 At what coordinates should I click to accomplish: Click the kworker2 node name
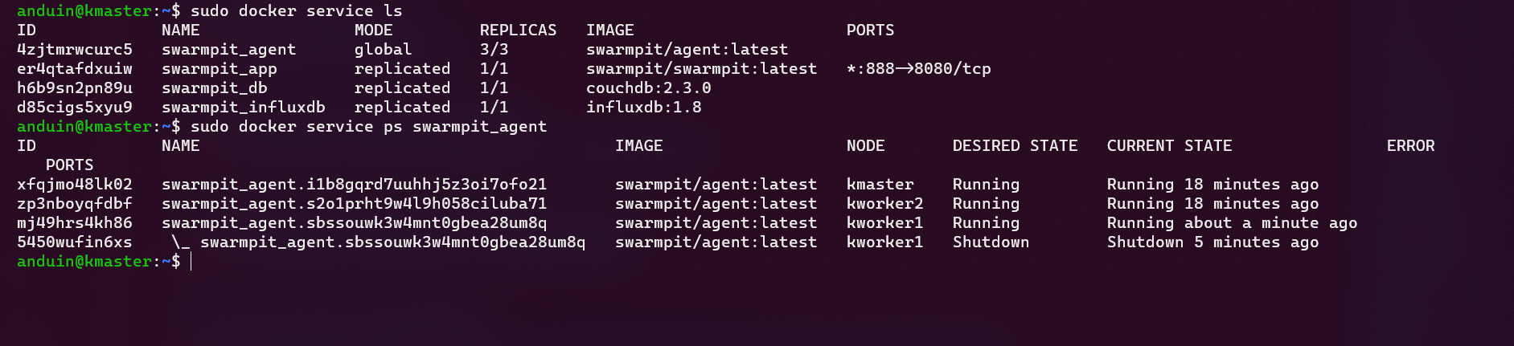[884, 204]
